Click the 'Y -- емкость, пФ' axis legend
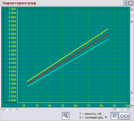 [x=90, y=114]
